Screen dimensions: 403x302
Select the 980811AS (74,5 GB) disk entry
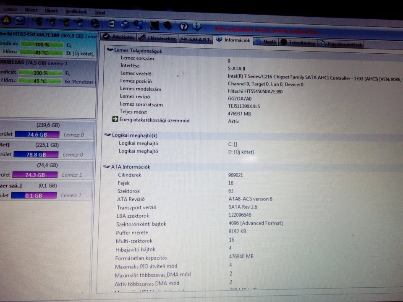click(47, 73)
